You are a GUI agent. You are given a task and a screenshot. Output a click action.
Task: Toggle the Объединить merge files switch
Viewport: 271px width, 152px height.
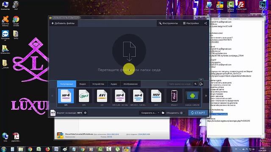182,113
